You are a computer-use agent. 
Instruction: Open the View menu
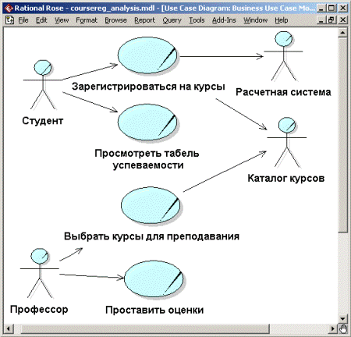(x=62, y=20)
